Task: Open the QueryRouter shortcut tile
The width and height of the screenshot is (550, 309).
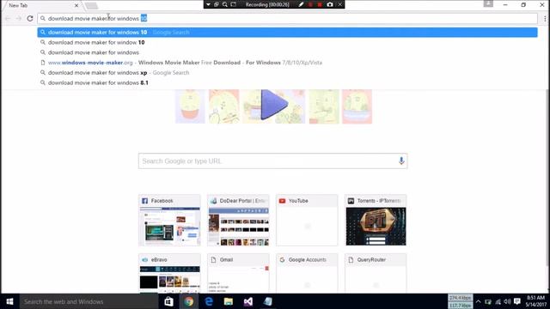Action: click(x=376, y=274)
